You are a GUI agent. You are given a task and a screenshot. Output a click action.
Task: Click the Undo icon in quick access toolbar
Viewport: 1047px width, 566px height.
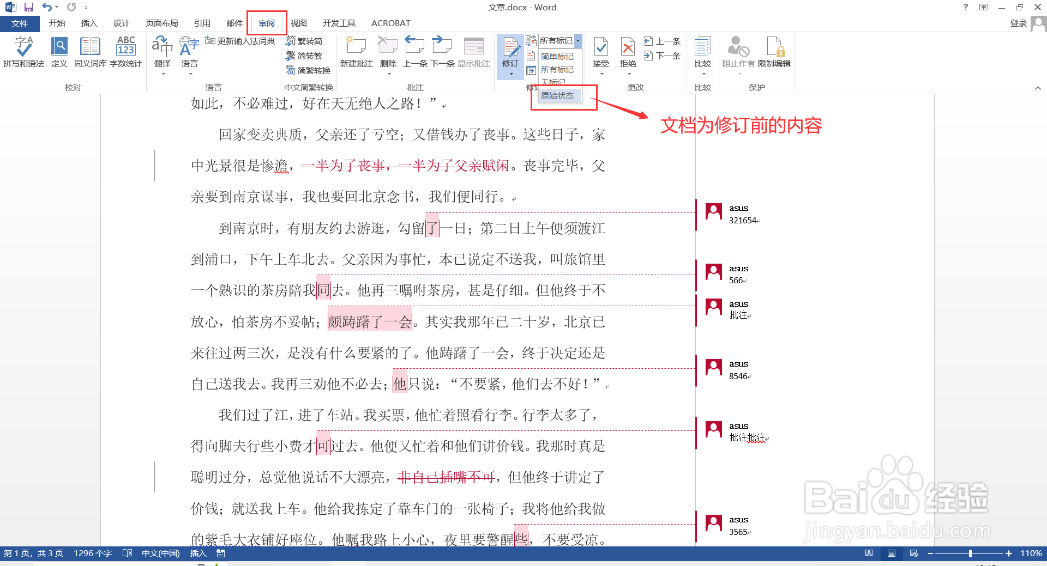(x=47, y=7)
